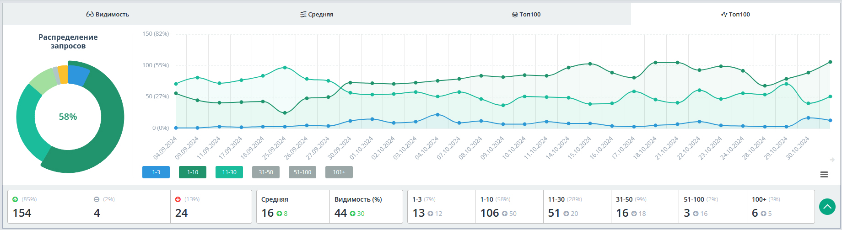Click the faint right arrow after chart dates
The height and width of the screenshot is (230, 842).
(832, 160)
